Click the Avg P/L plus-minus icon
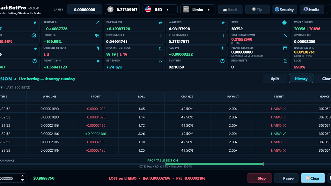 click(x=223, y=48)
